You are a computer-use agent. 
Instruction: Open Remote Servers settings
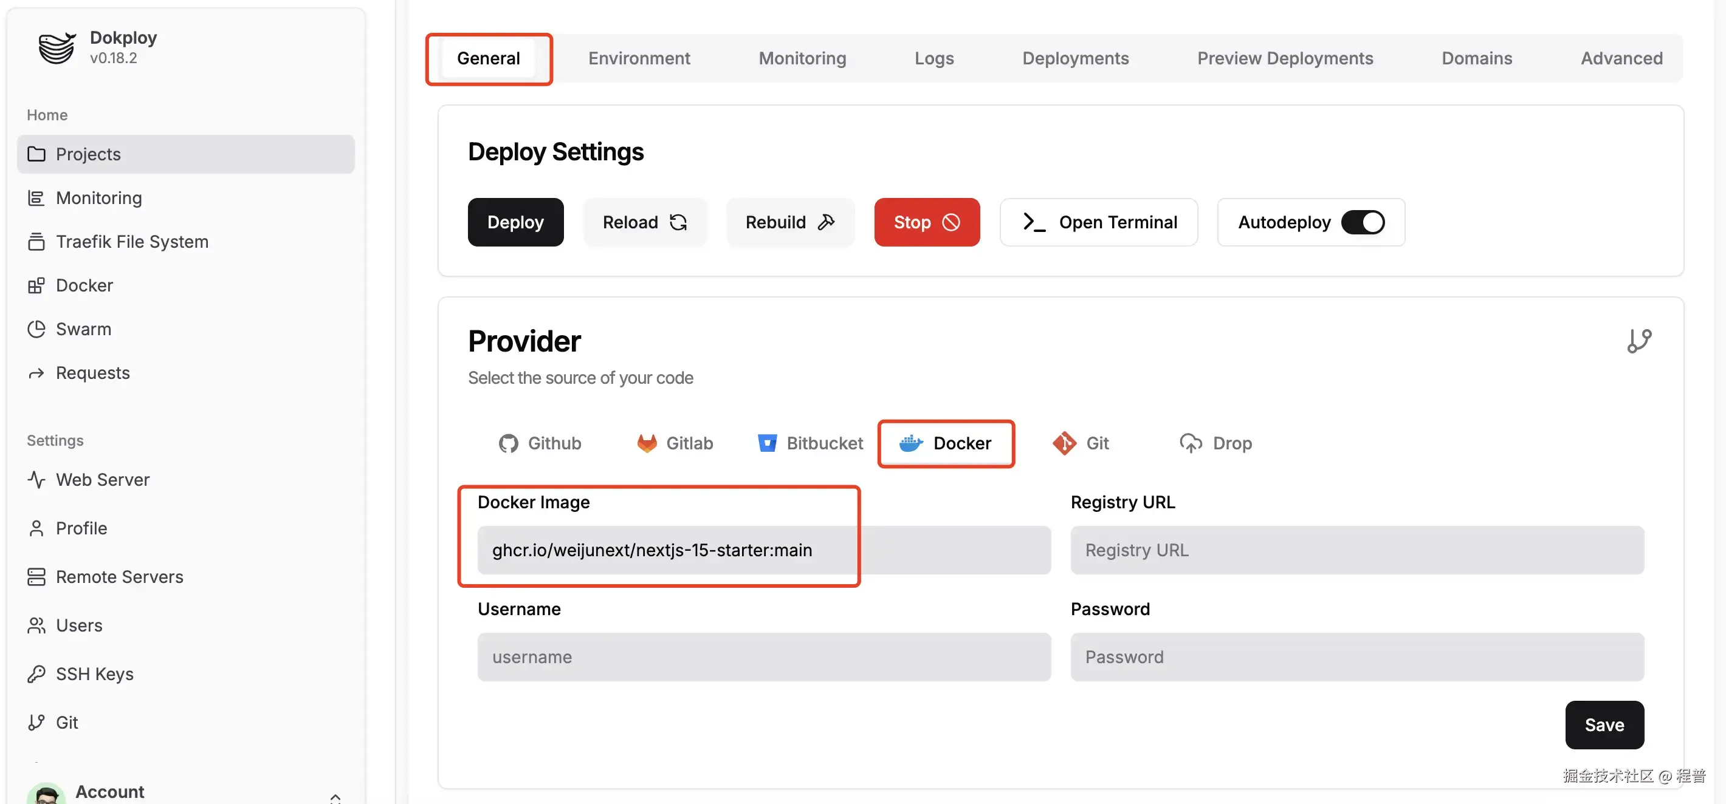(x=119, y=576)
